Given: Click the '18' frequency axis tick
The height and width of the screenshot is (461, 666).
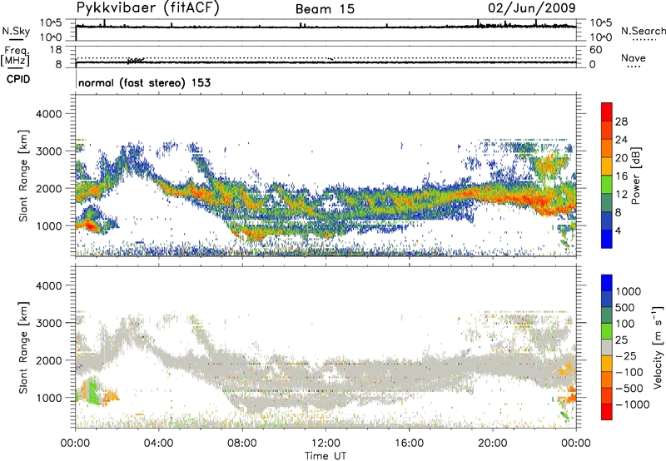Looking at the screenshot, I should coord(56,50).
